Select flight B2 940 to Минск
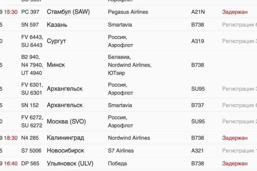 (30, 57)
